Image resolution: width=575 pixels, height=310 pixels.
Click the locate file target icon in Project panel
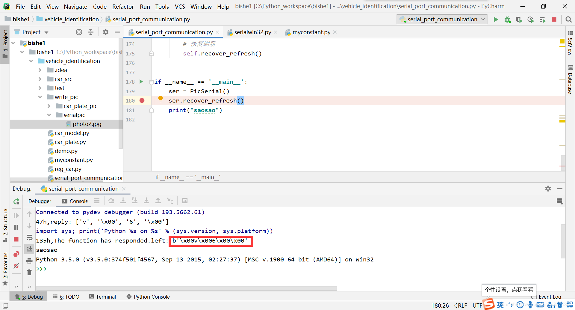pos(79,32)
